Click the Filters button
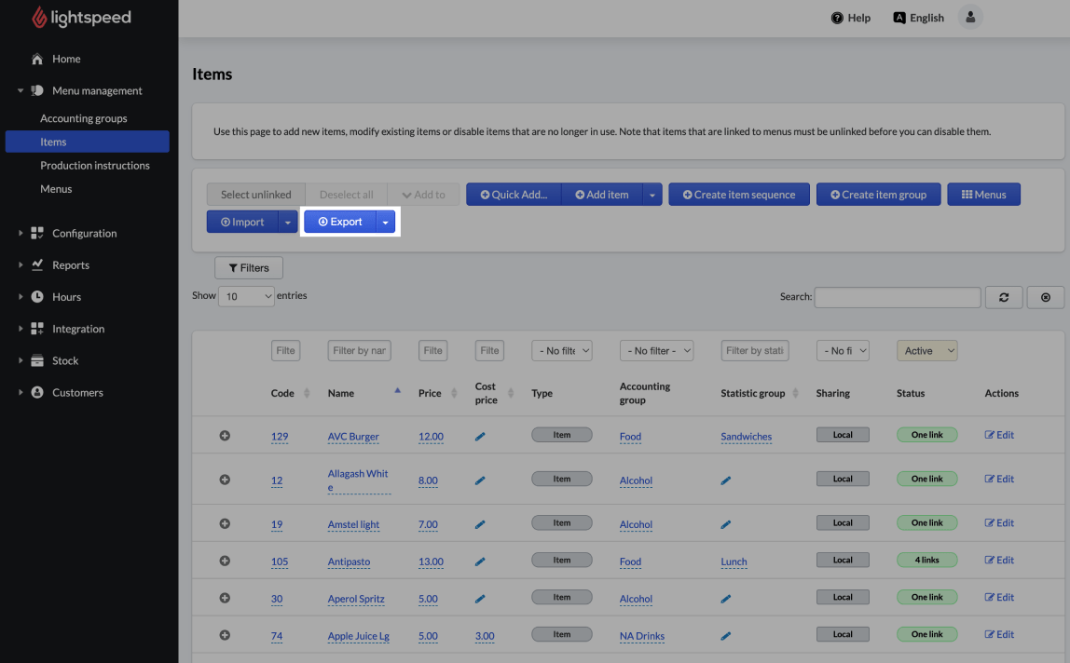 [x=249, y=268]
